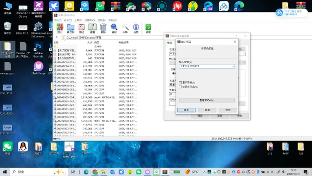Select the RAW folder on the desktop
312x176 pixels.
tap(285, 149)
